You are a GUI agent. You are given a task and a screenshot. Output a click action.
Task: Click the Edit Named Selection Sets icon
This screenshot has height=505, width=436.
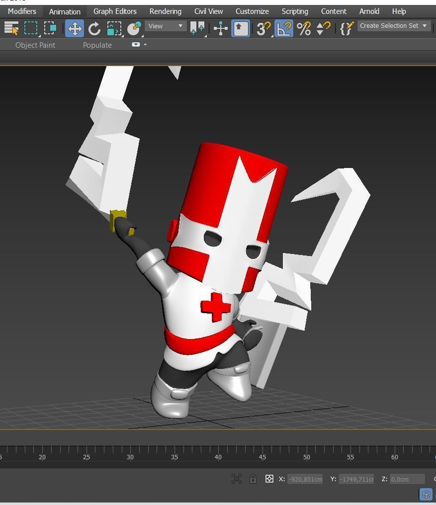347,28
